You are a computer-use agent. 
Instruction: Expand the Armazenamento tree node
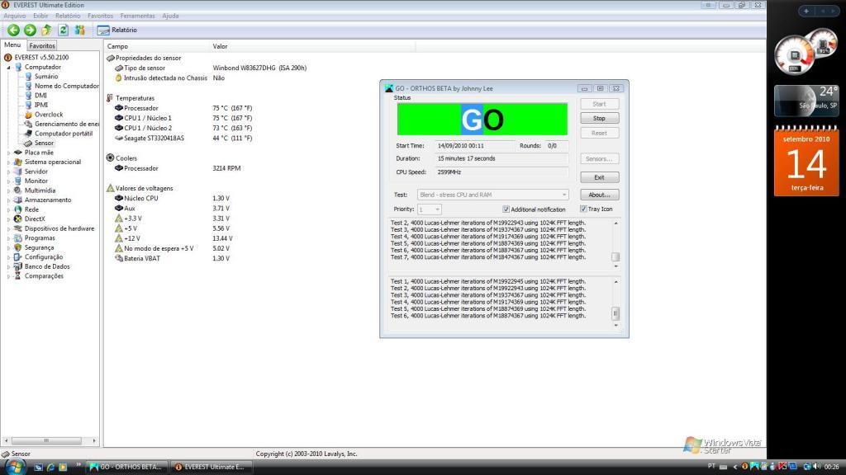[8, 200]
